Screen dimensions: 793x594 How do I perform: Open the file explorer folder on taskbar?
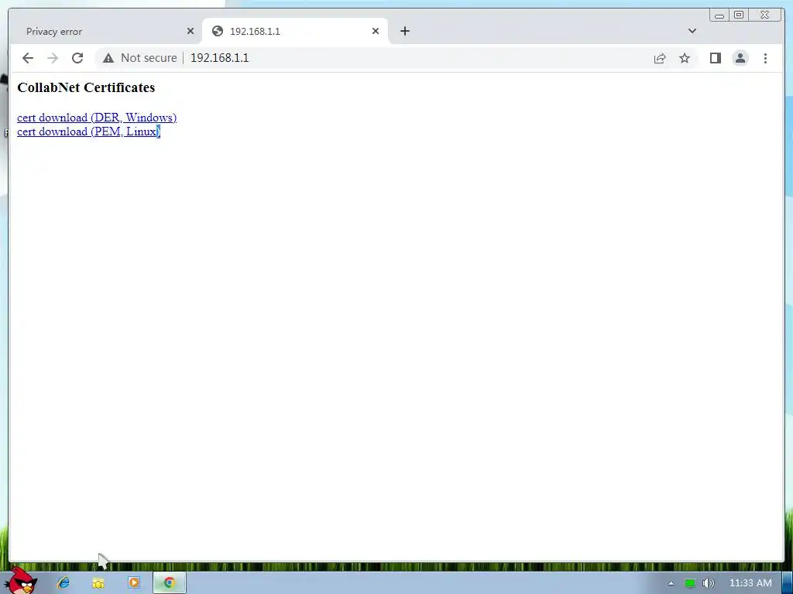(x=98, y=583)
